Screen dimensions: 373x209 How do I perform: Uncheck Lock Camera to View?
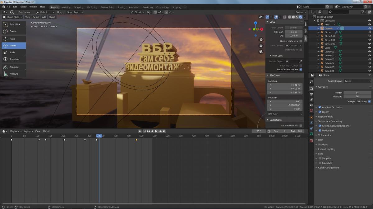coord(301,70)
